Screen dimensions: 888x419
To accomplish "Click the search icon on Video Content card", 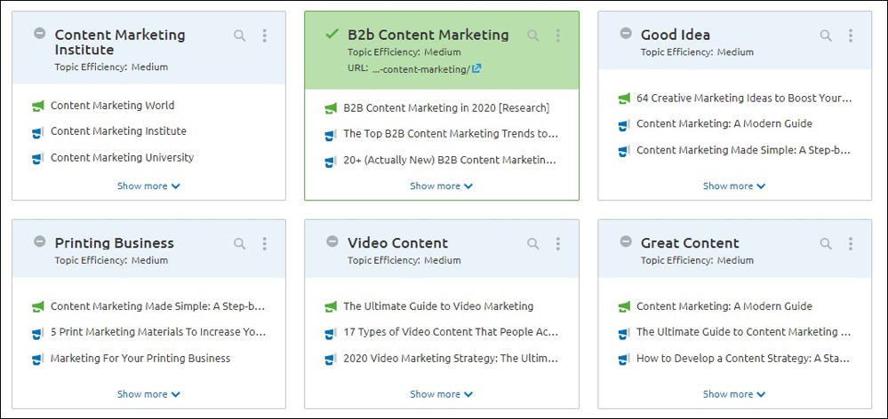I will tap(533, 244).
